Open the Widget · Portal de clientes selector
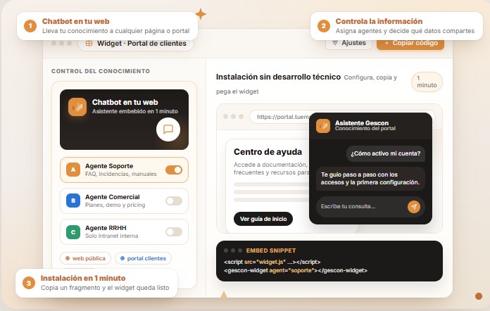The height and width of the screenshot is (311, 490). [x=136, y=44]
